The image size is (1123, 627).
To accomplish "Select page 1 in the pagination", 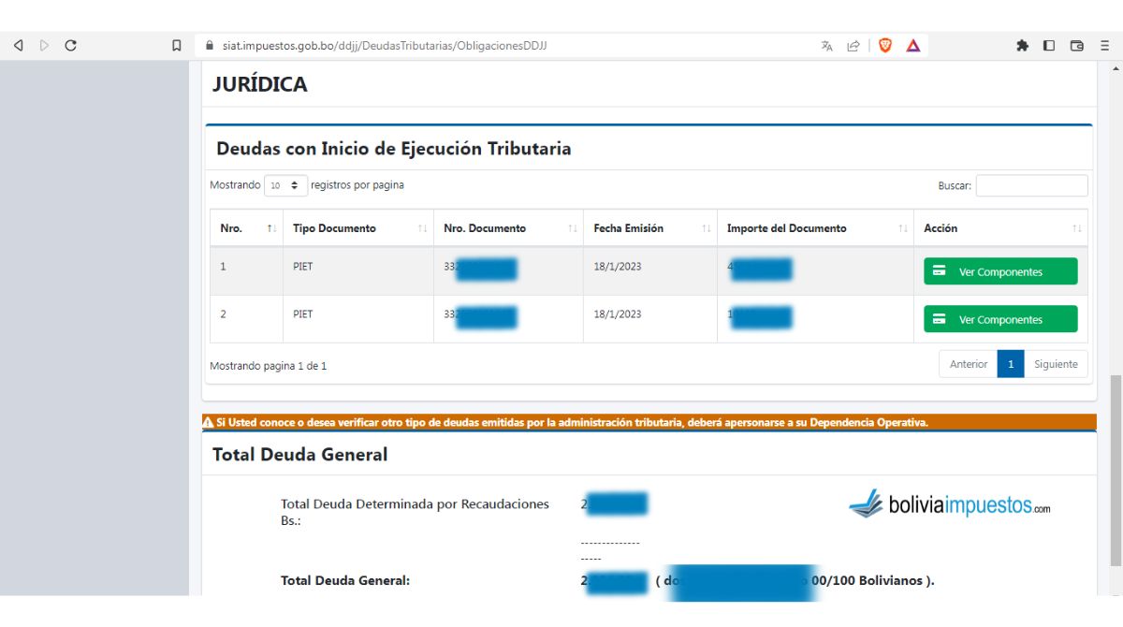I will pyautogui.click(x=1011, y=364).
